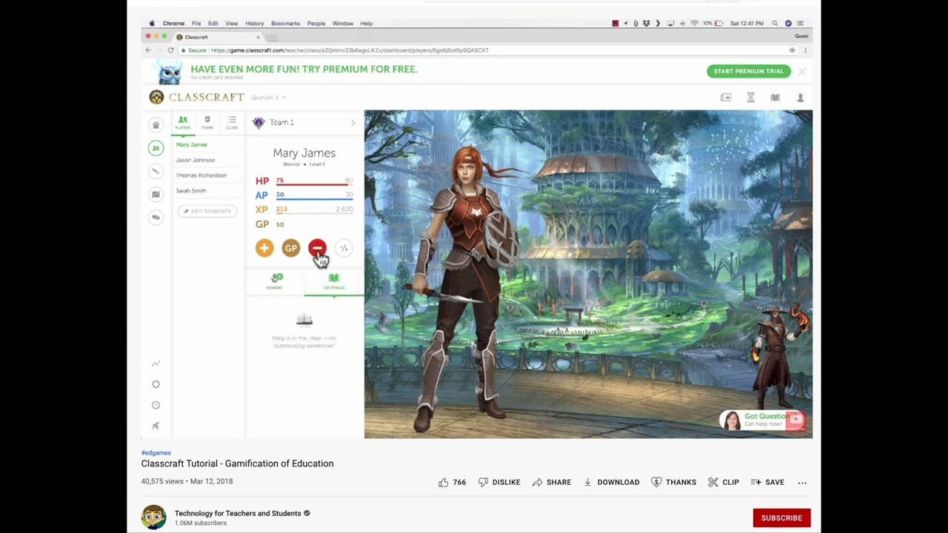Open the settings gear in Classcraft sidebar
The width and height of the screenshot is (948, 533).
[x=156, y=384]
